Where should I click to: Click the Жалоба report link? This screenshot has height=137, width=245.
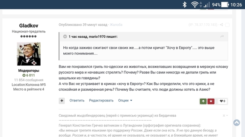point(116,25)
